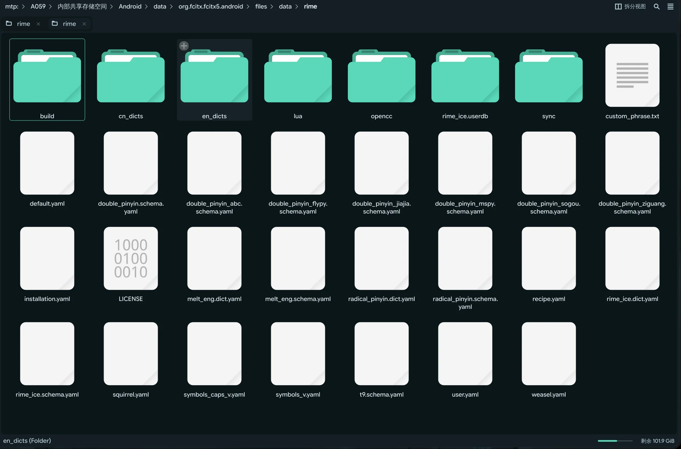
Task: Go to mtp: in breadcrumb
Action: (12, 7)
